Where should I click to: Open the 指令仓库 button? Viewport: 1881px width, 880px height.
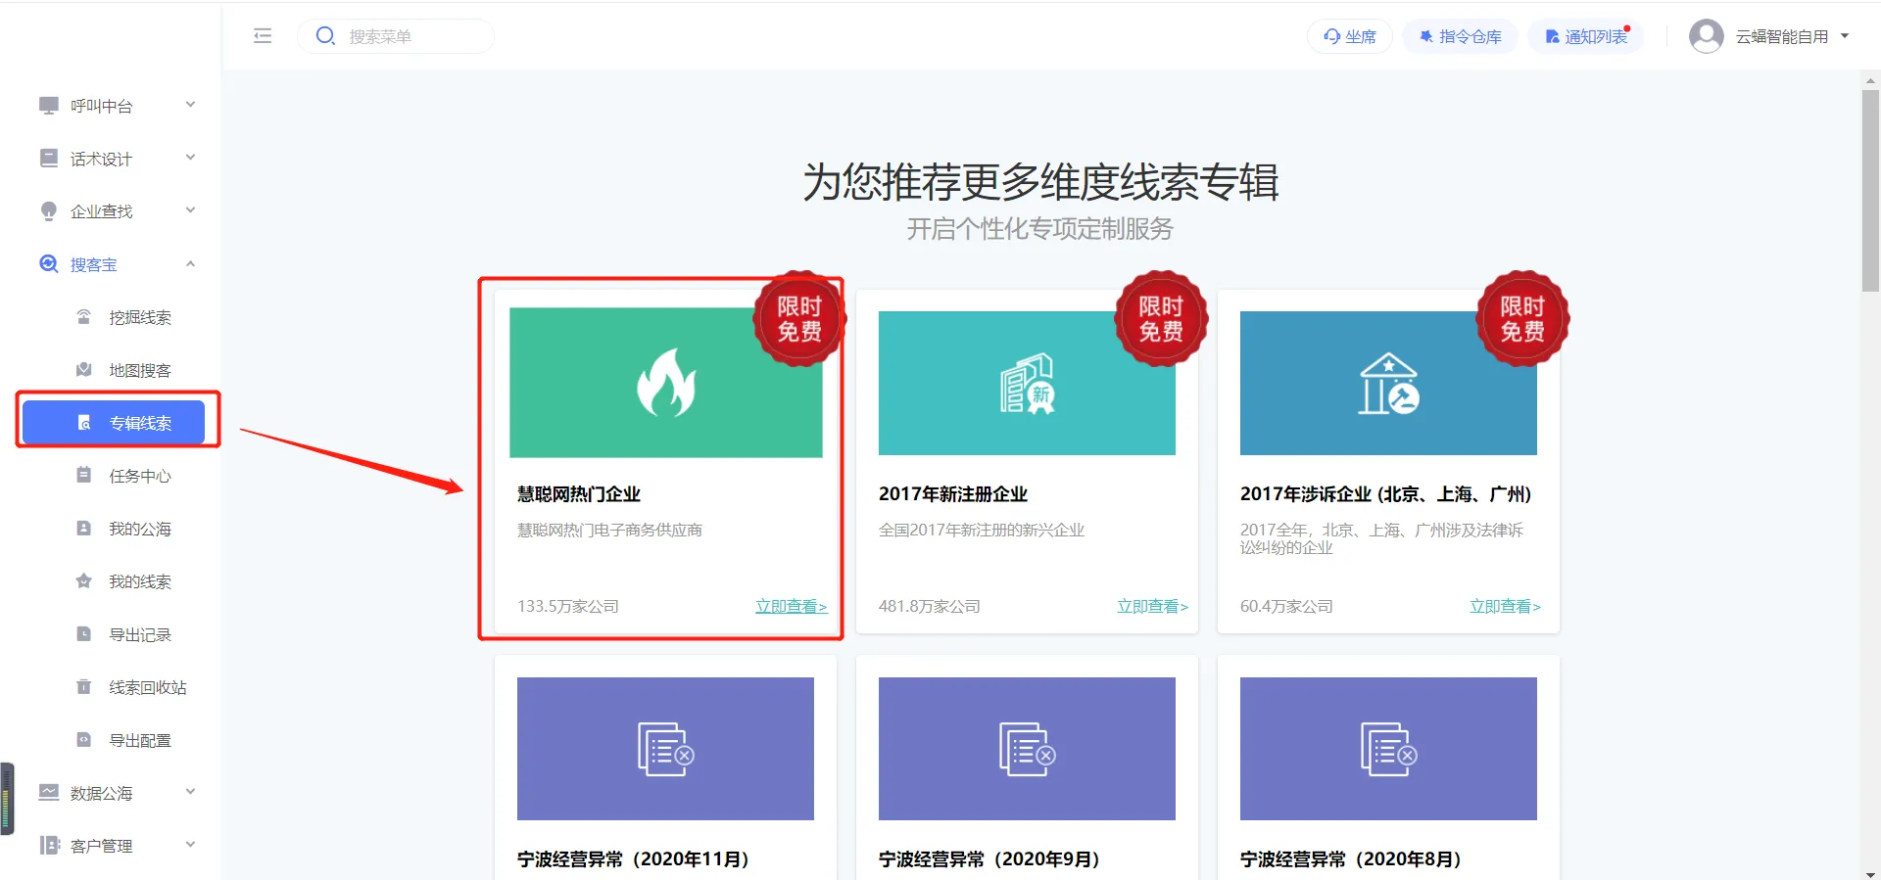coord(1460,36)
